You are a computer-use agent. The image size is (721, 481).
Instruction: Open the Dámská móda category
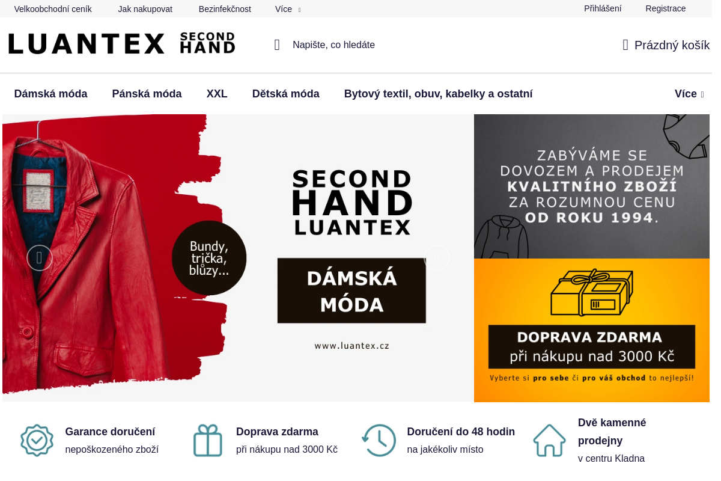(51, 94)
